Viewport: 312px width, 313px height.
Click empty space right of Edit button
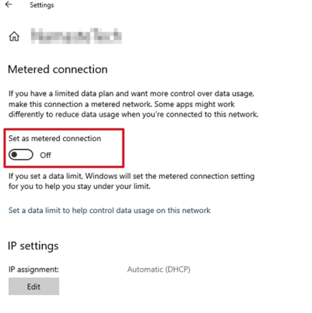[x=135, y=287]
